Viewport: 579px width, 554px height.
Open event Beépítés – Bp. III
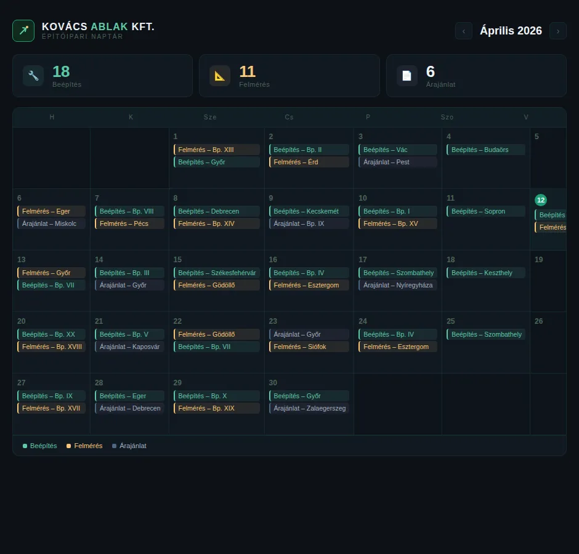[x=129, y=273]
